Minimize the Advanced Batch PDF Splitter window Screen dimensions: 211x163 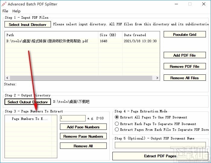pos(176,4)
